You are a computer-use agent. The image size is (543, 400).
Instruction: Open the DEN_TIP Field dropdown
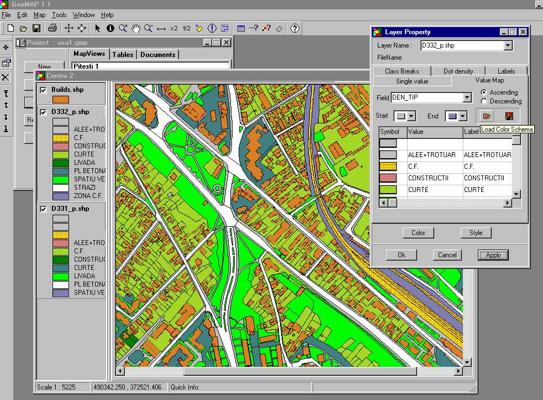[x=467, y=98]
